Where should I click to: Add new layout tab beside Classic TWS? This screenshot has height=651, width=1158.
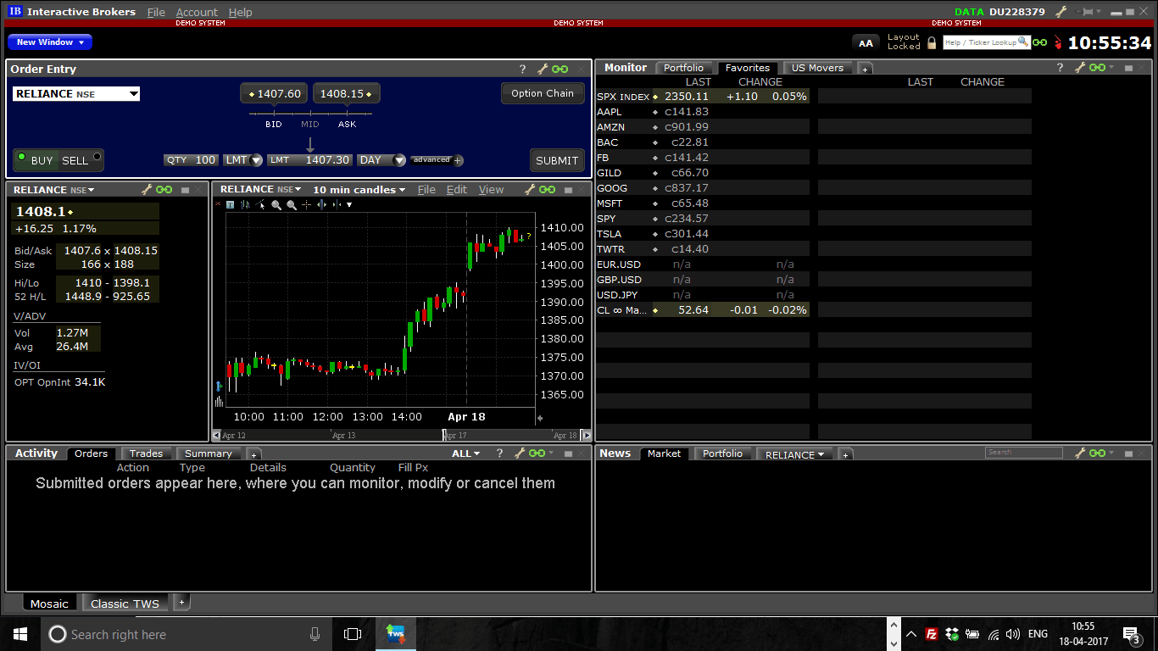point(181,603)
